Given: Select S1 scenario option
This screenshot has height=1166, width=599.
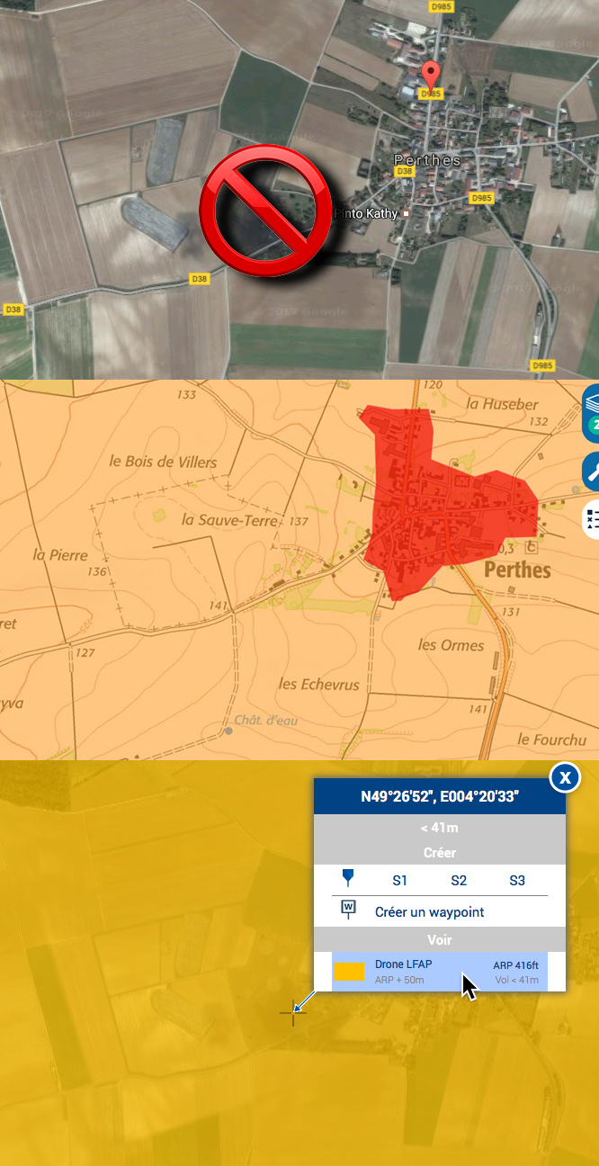Looking at the screenshot, I should coord(400,880).
